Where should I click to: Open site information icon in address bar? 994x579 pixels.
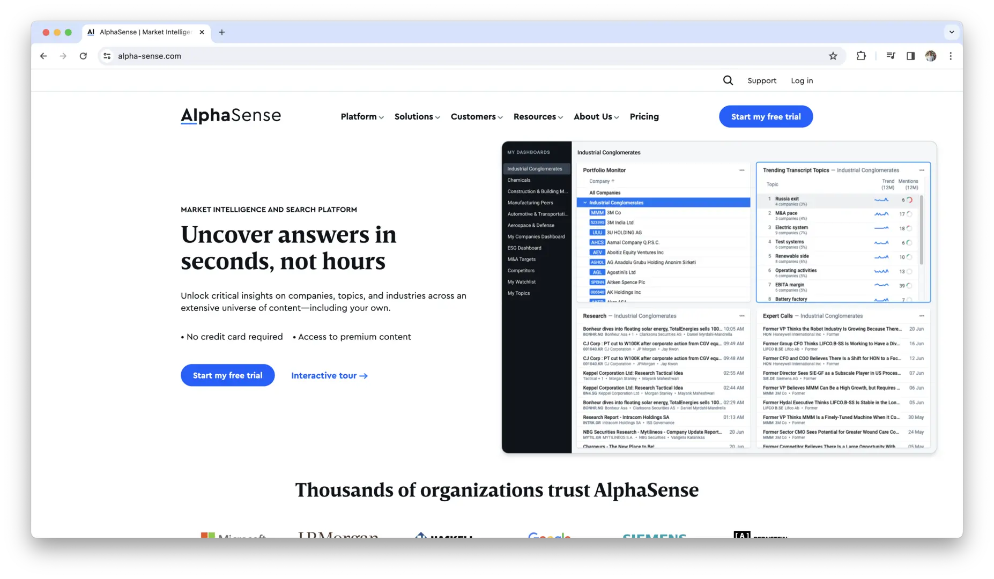107,56
